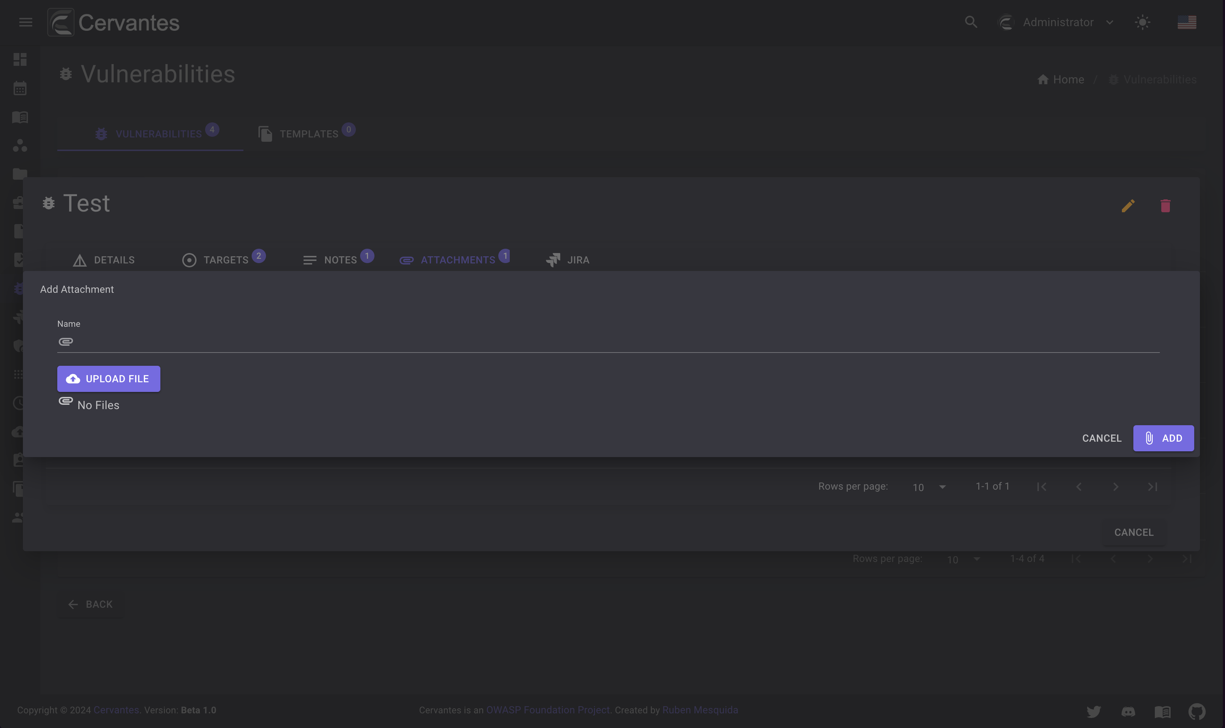Expand the Administrator user dropdown chevron
The image size is (1225, 728).
click(x=1110, y=23)
